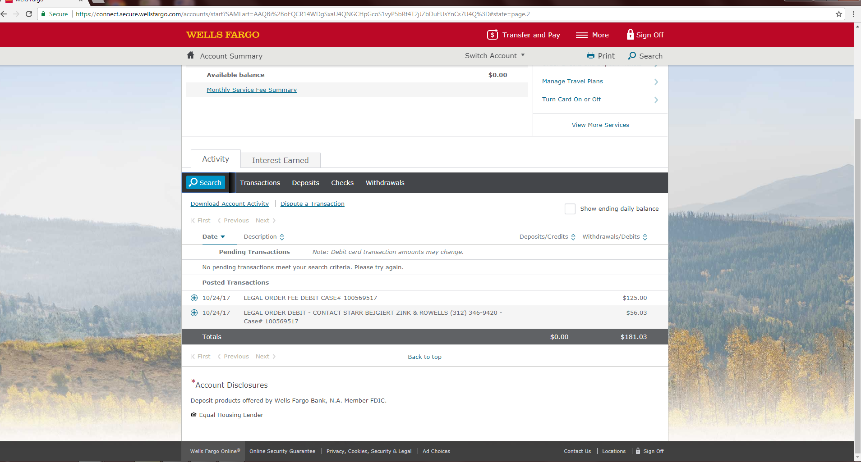Open the More hamburger menu icon

[582, 35]
